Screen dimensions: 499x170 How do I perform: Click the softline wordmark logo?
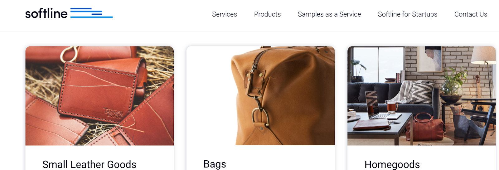[x=46, y=13]
